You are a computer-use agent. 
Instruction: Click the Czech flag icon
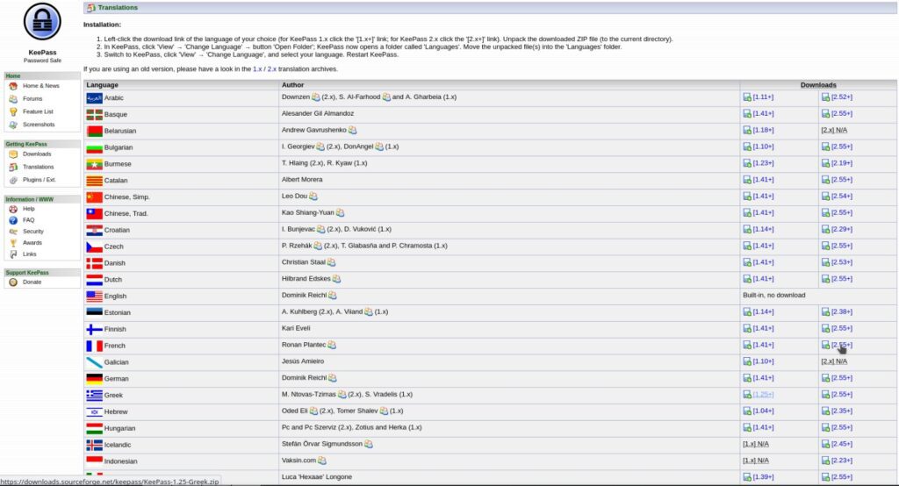pos(94,247)
